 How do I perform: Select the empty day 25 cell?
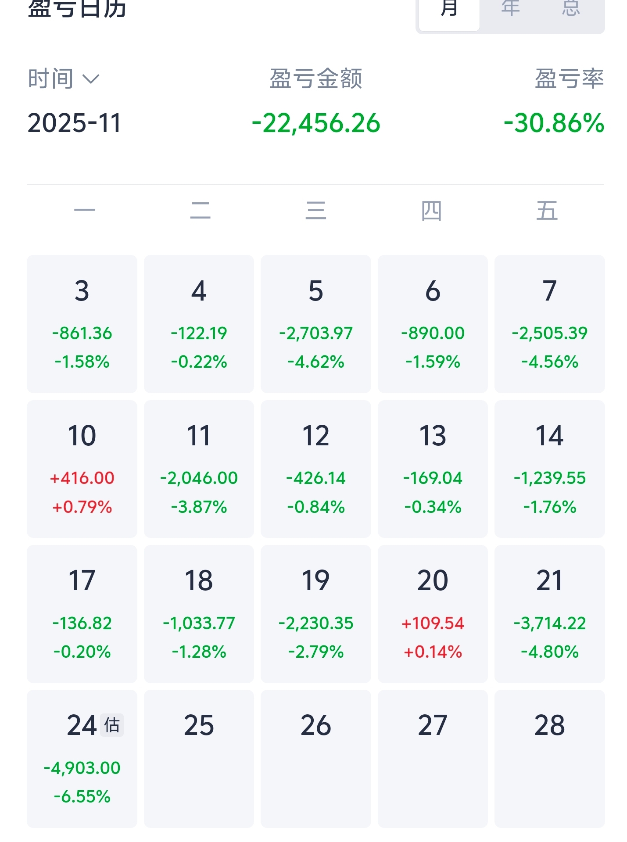199,758
